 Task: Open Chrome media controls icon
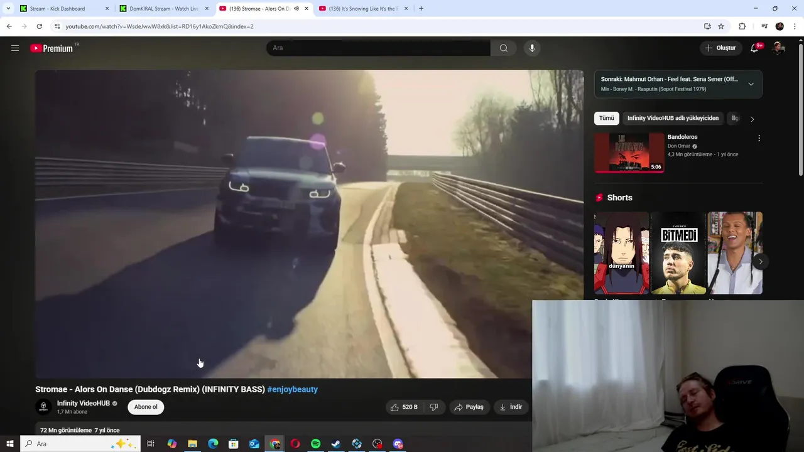click(764, 26)
